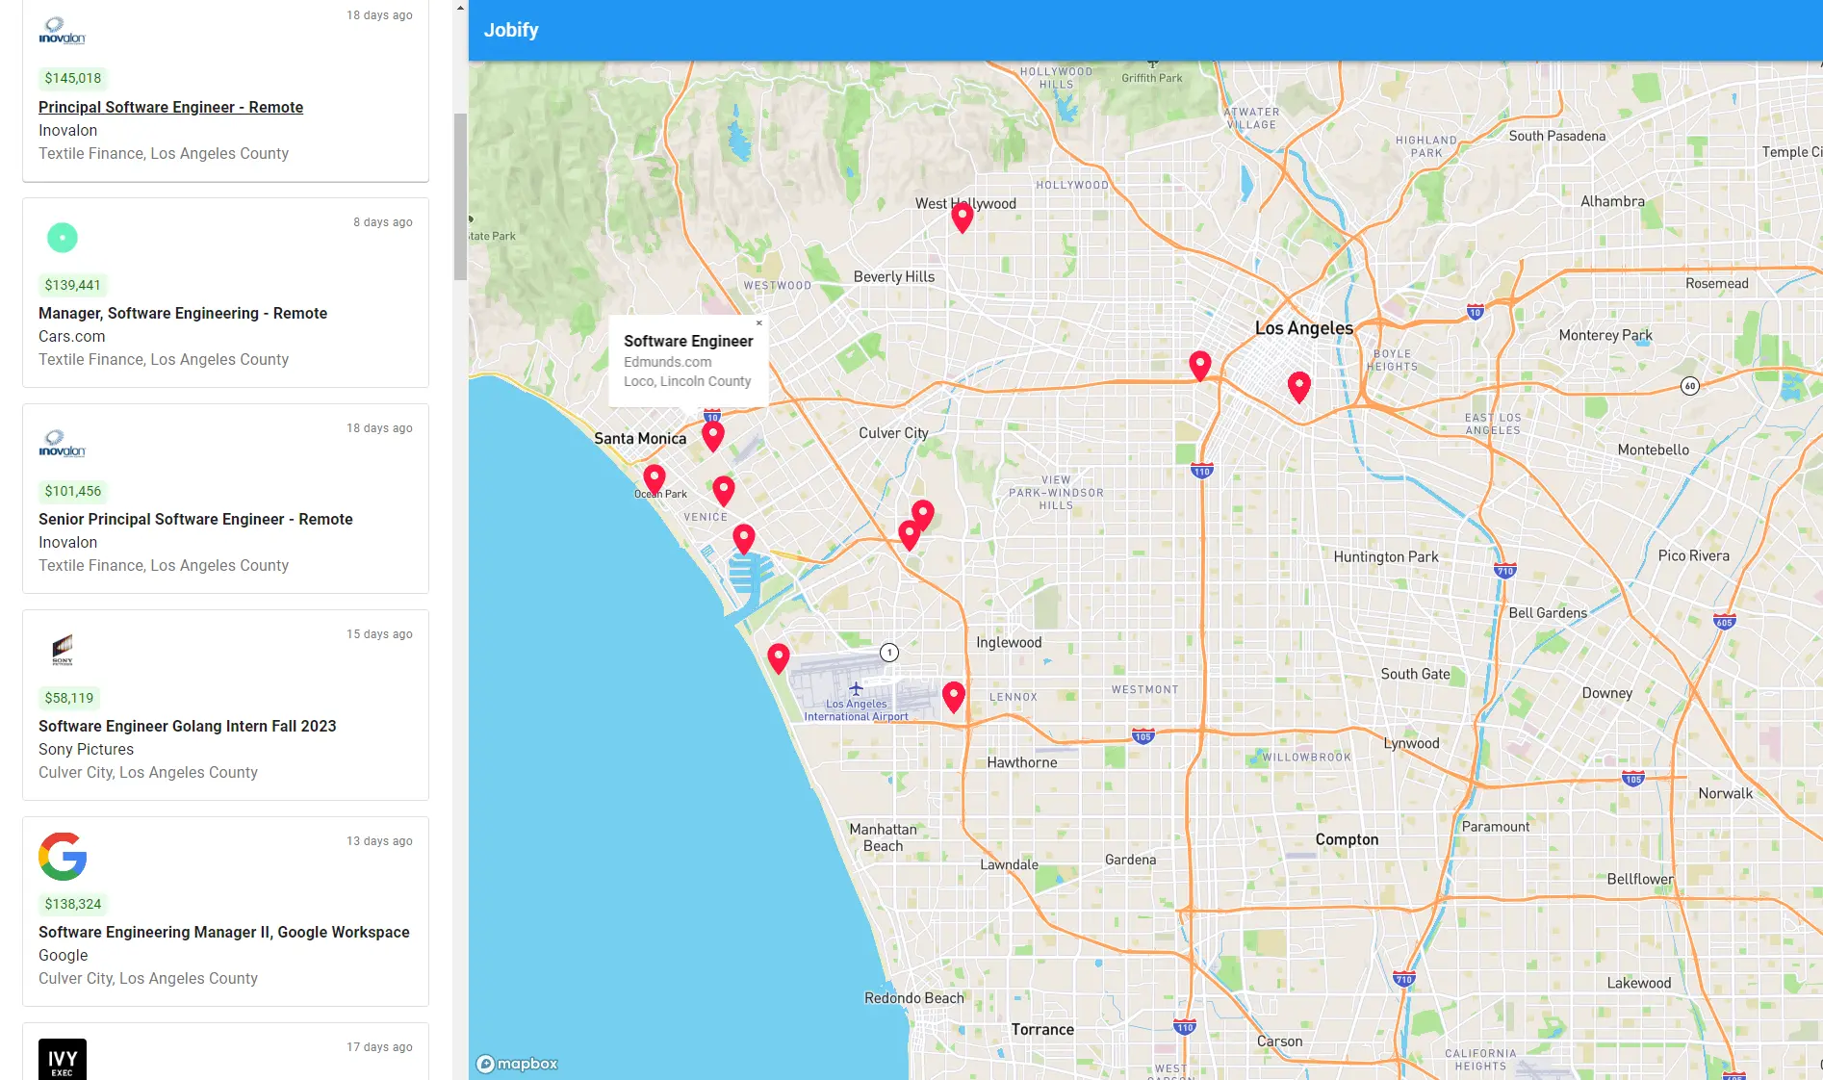Click the Sony Pictures logo thumbnail
Screen dimensions: 1823x1080
63,650
